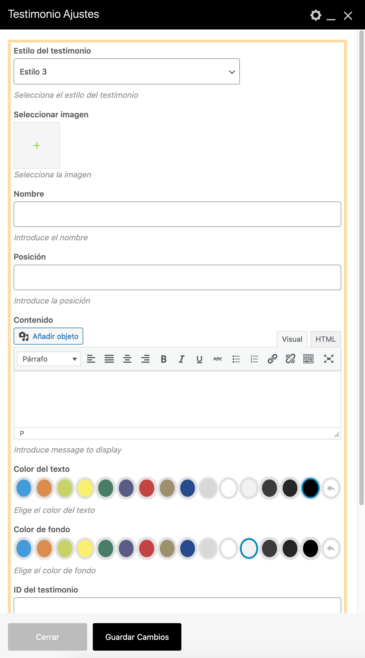This screenshot has width=365, height=658.
Task: Toggle center text alignment
Action: tap(127, 359)
